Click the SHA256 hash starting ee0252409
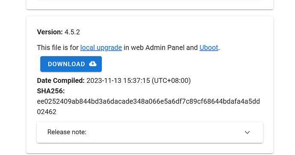Image resolution: width=295 pixels, height=155 pixels. [x=148, y=102]
